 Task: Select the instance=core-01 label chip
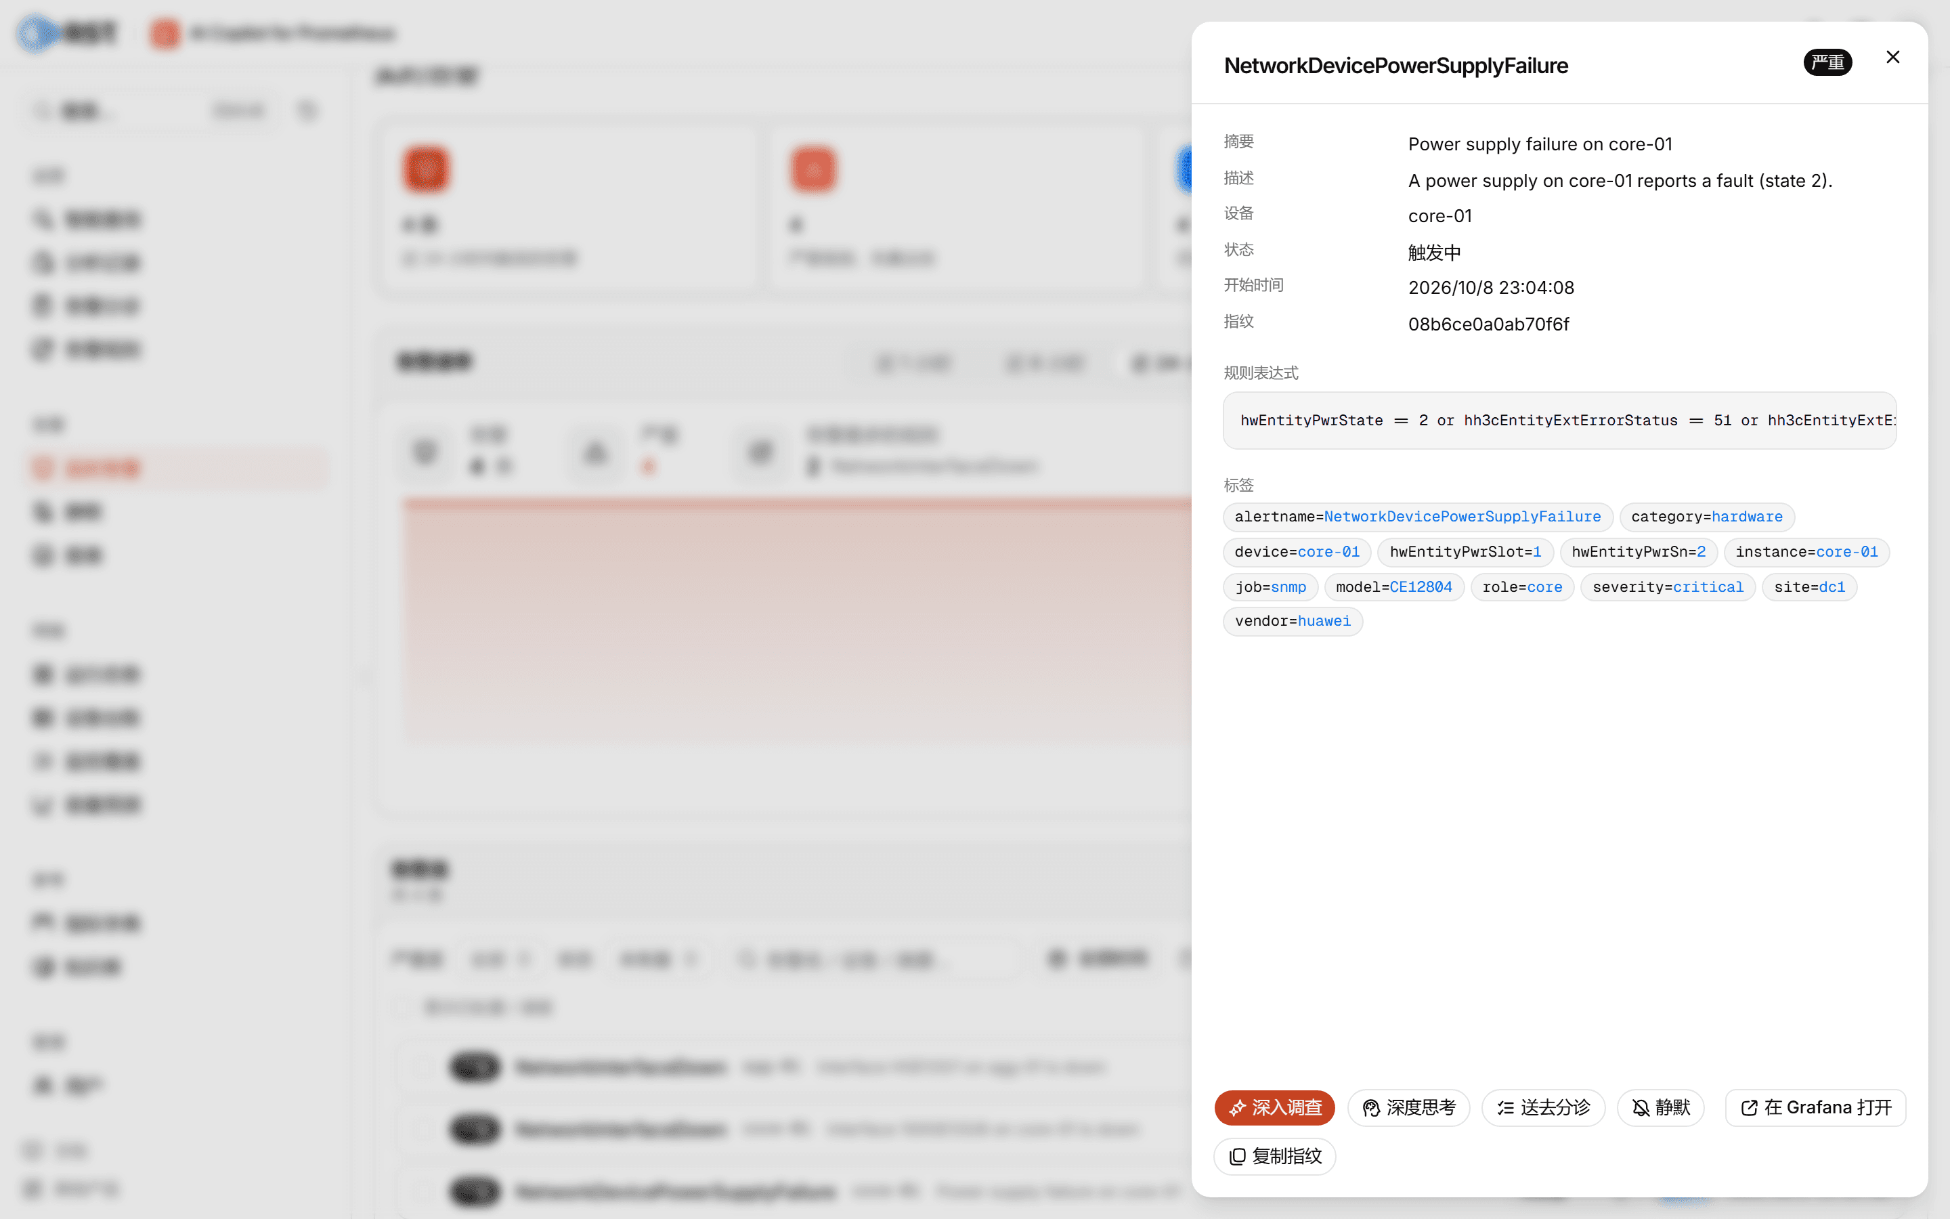point(1806,552)
